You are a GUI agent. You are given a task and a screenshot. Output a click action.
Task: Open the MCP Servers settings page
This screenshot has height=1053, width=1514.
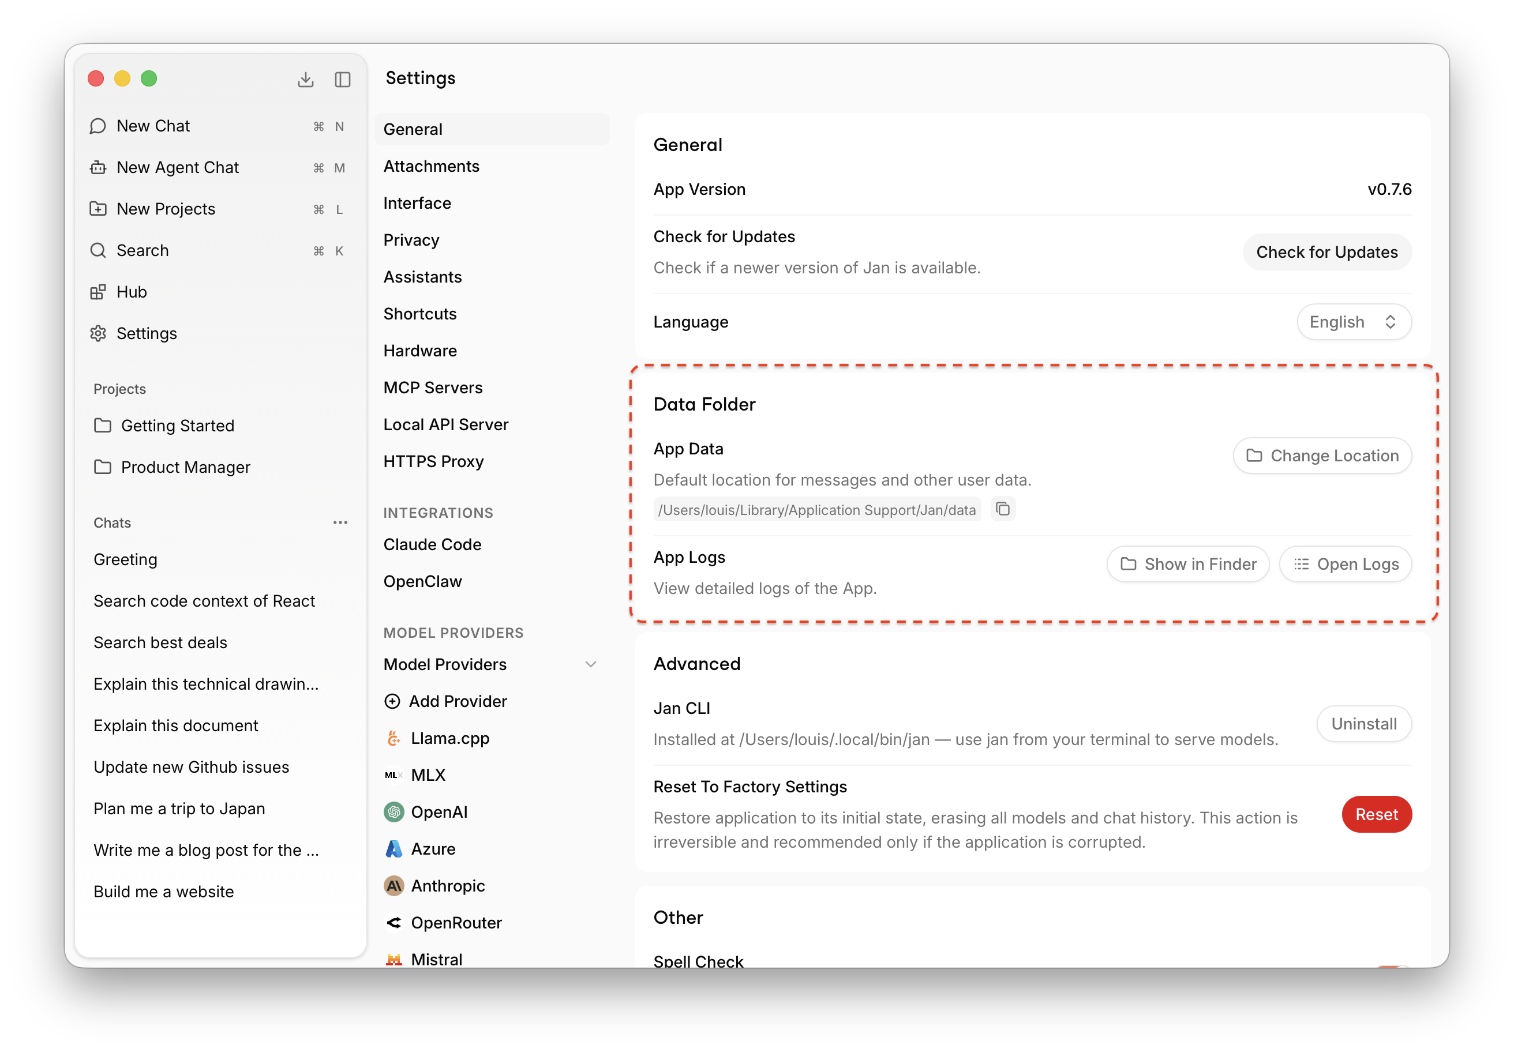click(x=433, y=388)
